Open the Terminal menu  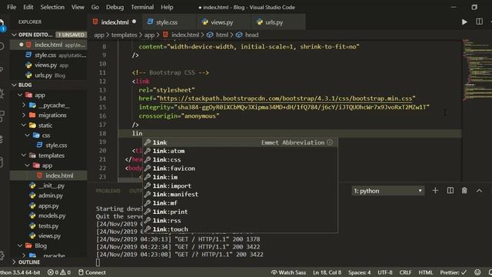click(142, 7)
